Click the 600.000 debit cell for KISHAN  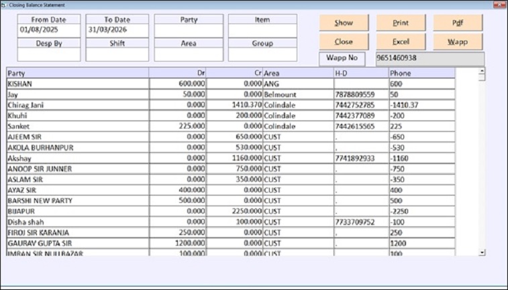point(178,84)
